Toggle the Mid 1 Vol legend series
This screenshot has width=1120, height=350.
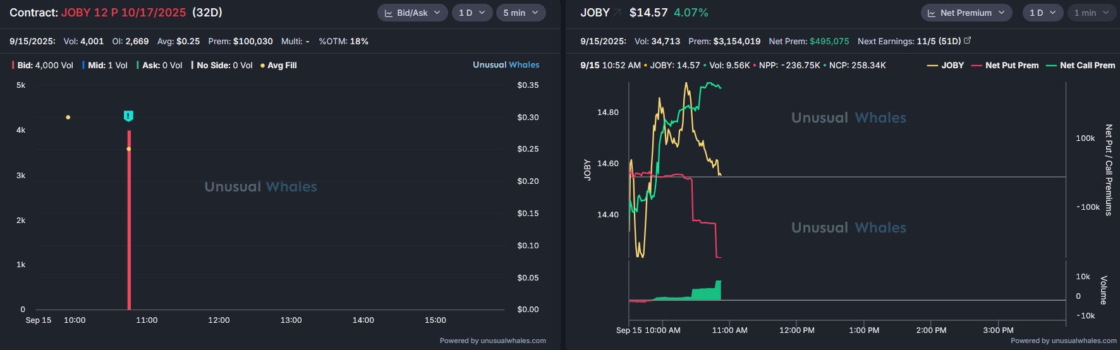coord(105,65)
